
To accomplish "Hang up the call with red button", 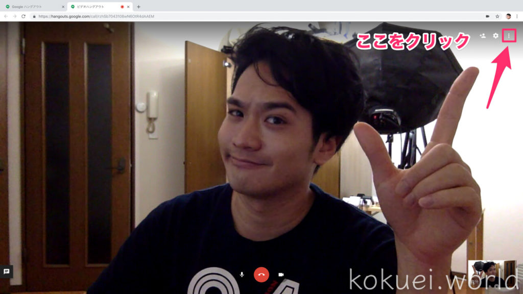I will tap(261, 275).
